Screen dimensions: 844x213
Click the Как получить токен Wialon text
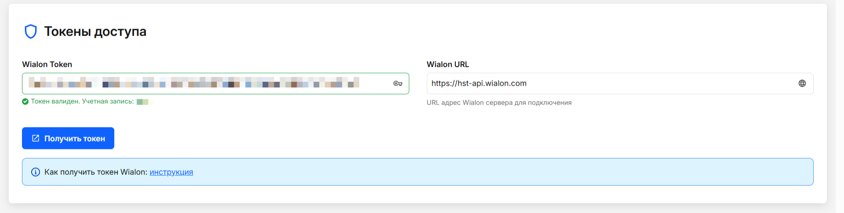click(95, 172)
